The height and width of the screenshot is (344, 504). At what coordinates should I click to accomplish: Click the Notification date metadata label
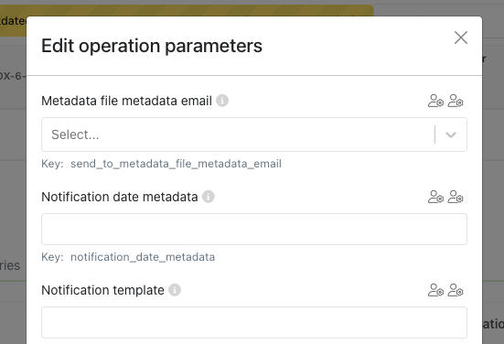pos(120,197)
